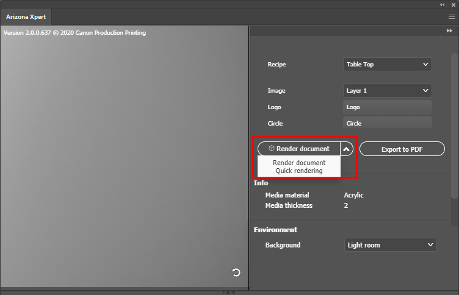459x295 pixels.
Task: Open the Background dropdown showing Light room
Action: (x=390, y=245)
